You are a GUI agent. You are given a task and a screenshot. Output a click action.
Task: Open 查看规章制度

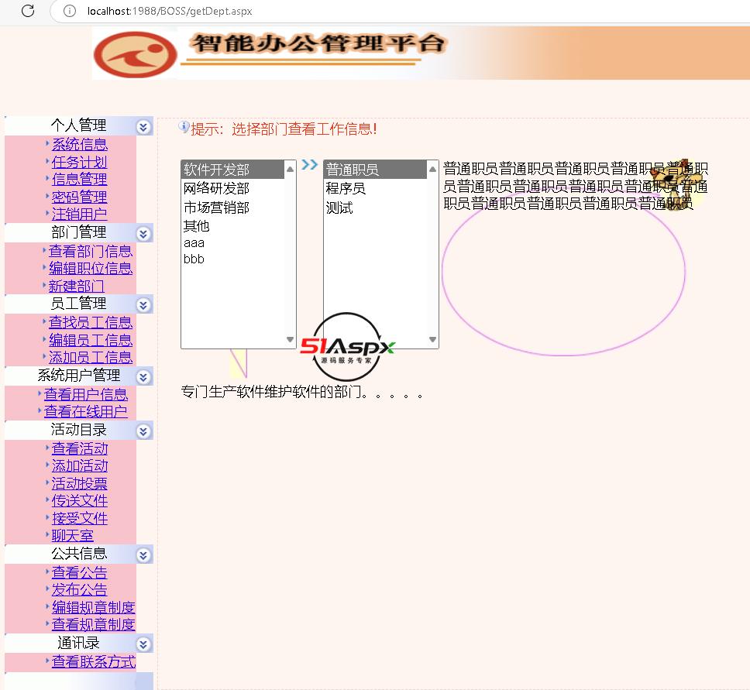93,624
